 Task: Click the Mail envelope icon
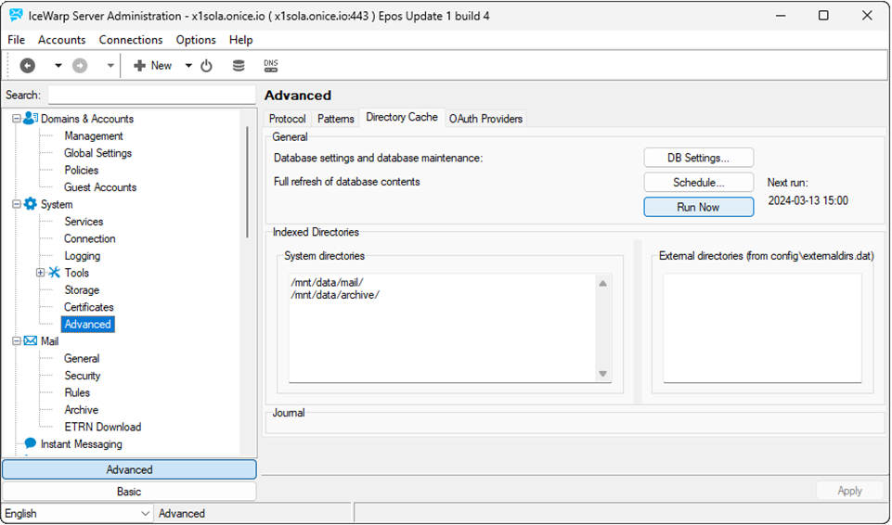[x=30, y=341]
